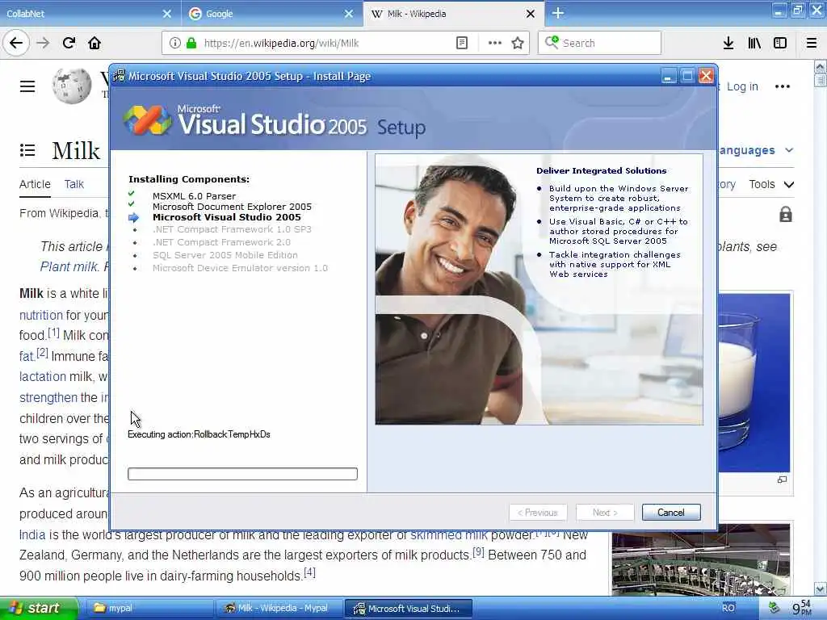Click the Wikipedia globe logo
The width and height of the screenshot is (827, 620).
click(x=72, y=86)
